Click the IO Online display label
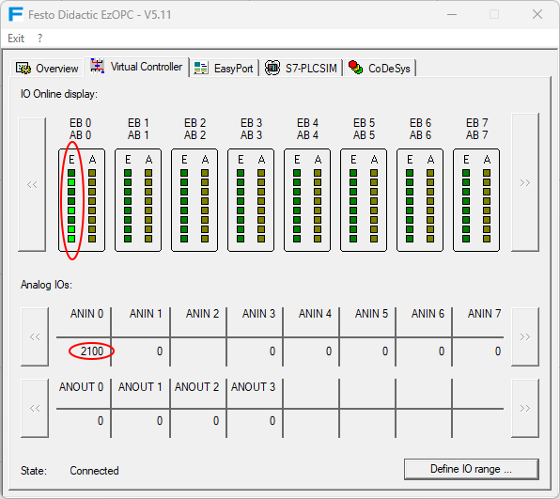Viewport: 560px width, 499px height. [59, 94]
